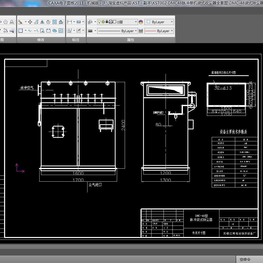
Task: Click the 尘气进口 annotation
Action: click(95, 185)
